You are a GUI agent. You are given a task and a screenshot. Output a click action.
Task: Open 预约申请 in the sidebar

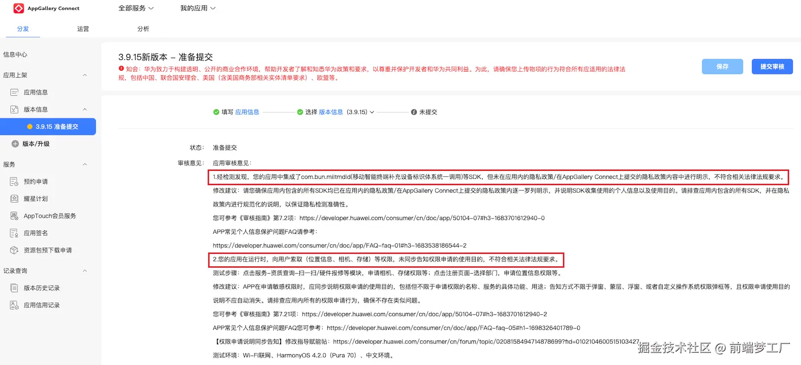coord(36,182)
